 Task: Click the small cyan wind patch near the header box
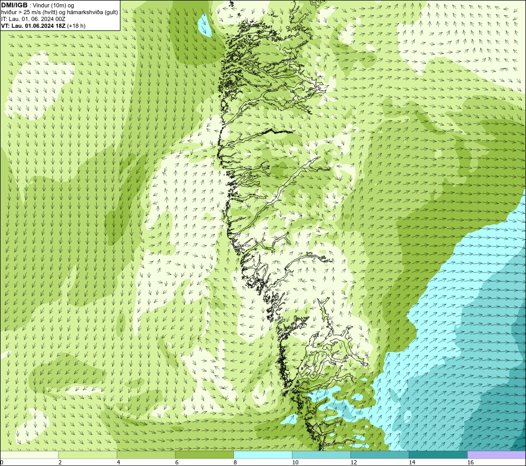204,25
